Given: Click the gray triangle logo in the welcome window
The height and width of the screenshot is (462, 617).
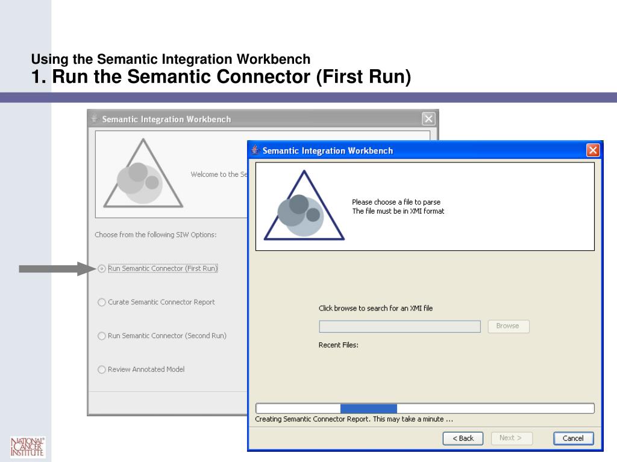Looking at the screenshot, I should (143, 176).
